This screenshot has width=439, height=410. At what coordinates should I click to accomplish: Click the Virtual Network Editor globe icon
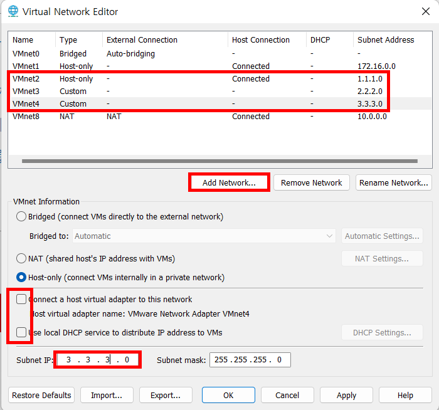pos(13,11)
